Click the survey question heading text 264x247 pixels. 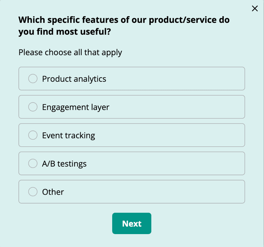pyautogui.click(x=124, y=25)
